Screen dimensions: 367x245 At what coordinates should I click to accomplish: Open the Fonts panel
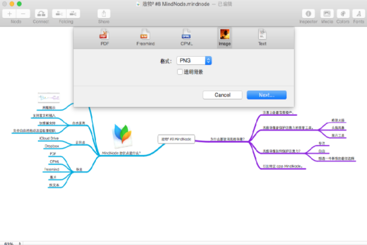(357, 13)
